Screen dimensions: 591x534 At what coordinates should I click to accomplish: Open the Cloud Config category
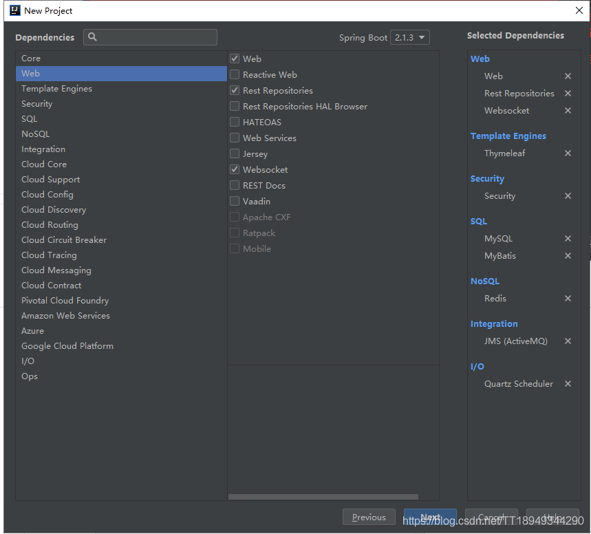121,195
